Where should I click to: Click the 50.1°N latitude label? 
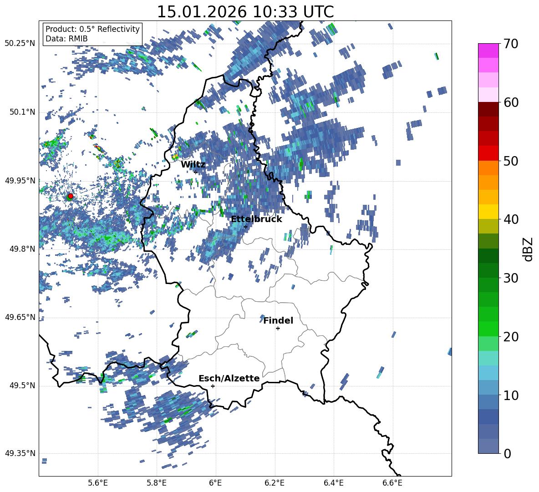coord(22,112)
